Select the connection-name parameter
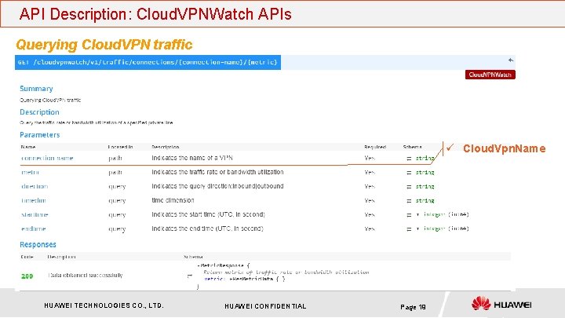Screen dimensions: 565x318 [x=47, y=158]
